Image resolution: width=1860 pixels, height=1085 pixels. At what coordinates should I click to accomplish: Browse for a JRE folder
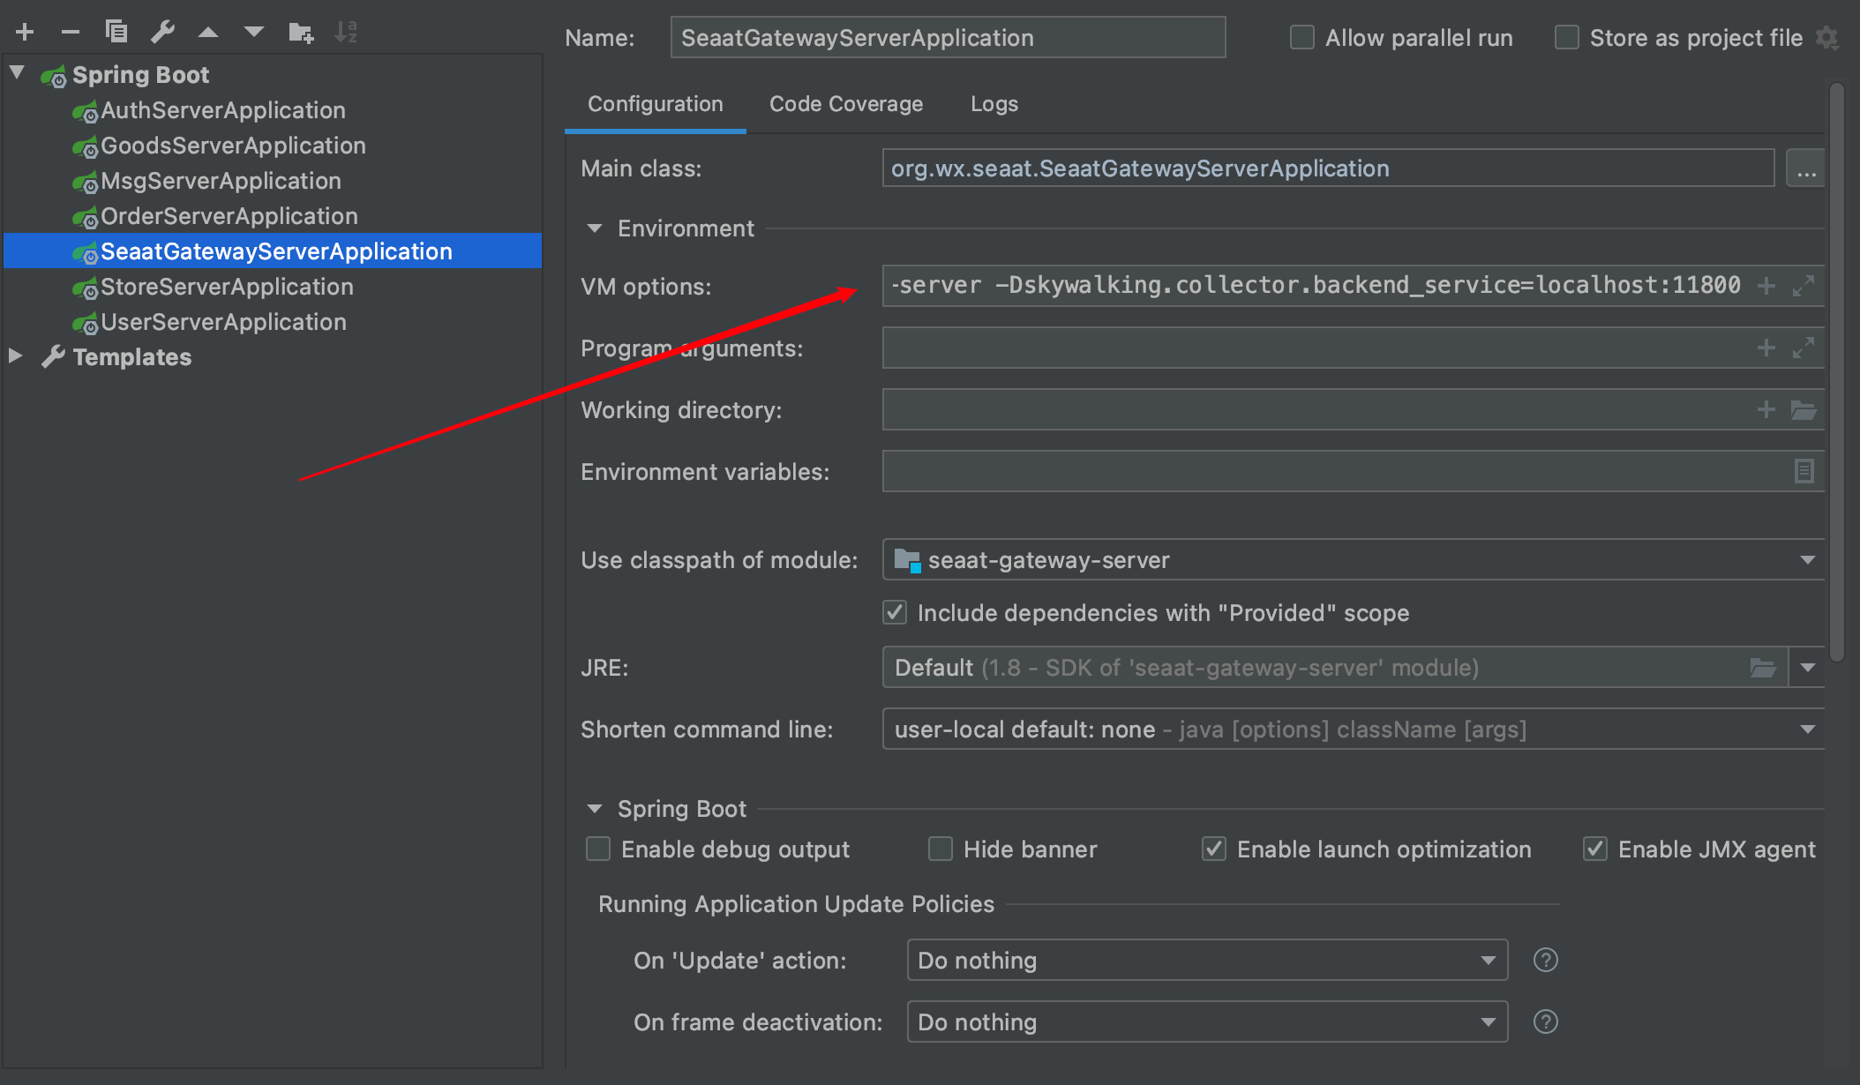click(x=1763, y=668)
